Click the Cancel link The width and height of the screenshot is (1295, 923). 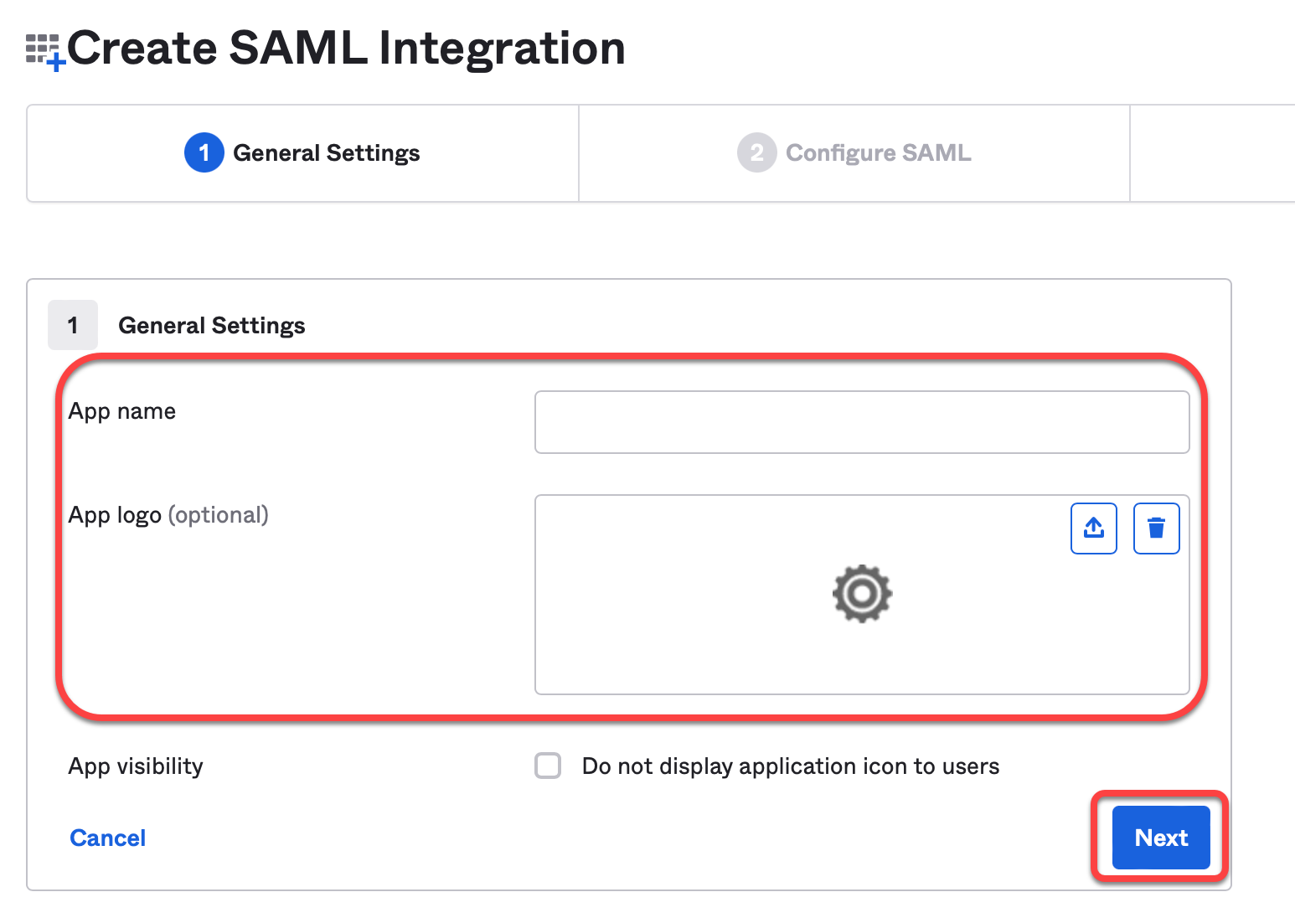(x=107, y=838)
